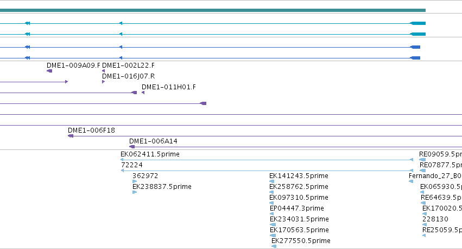
Task: Select the EK238837.5prime label
Action: (162, 187)
